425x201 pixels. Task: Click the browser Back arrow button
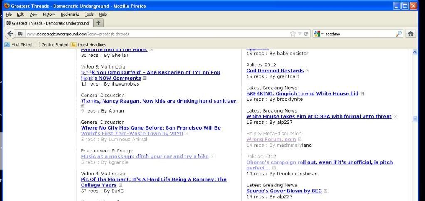coord(10,34)
